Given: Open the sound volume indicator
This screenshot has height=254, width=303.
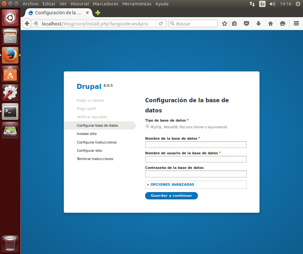Looking at the screenshot, I should pos(272,4).
